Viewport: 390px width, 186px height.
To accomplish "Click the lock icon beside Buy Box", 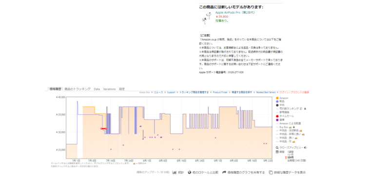I will tap(294, 127).
